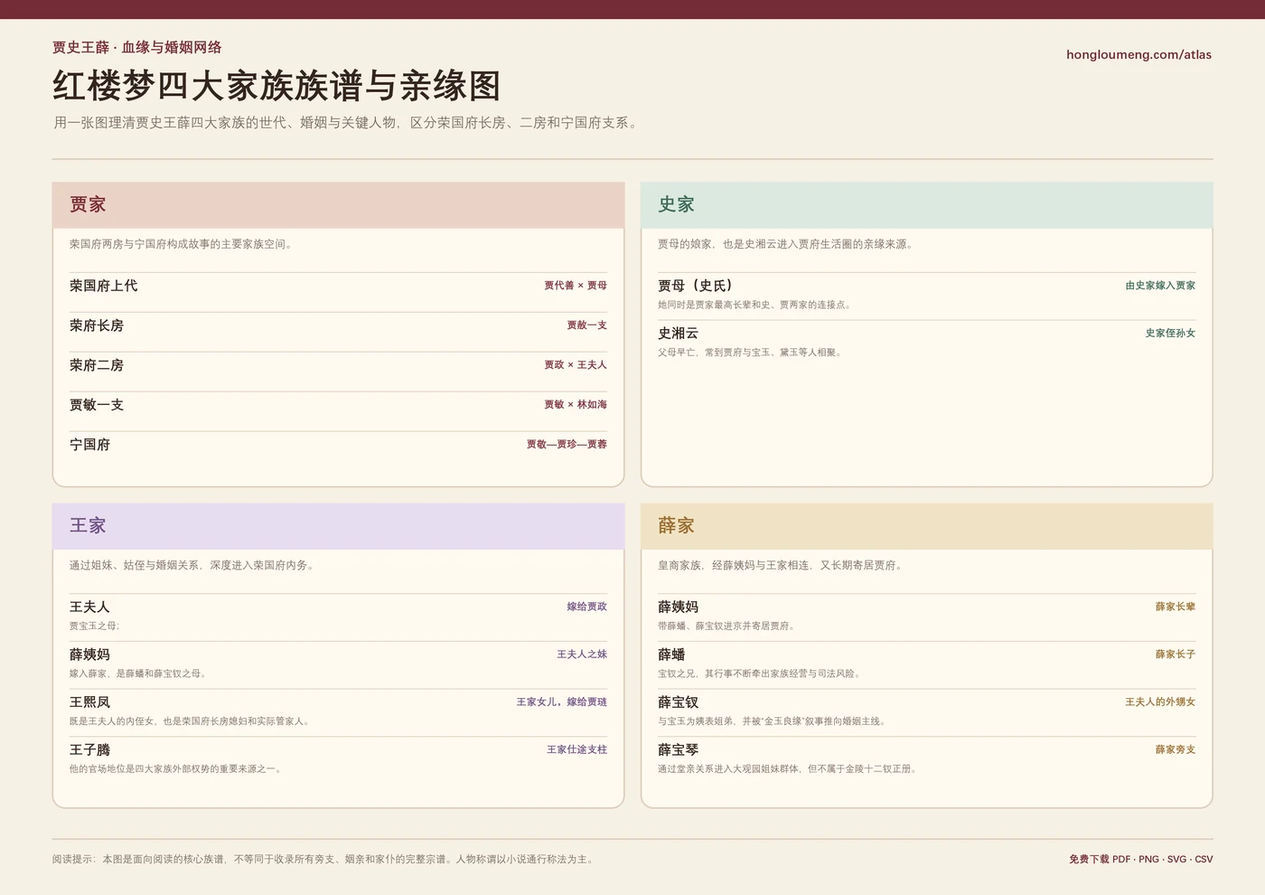Click 薛姨妈 name in the 薛家 card
The image size is (1265, 895).
click(678, 608)
